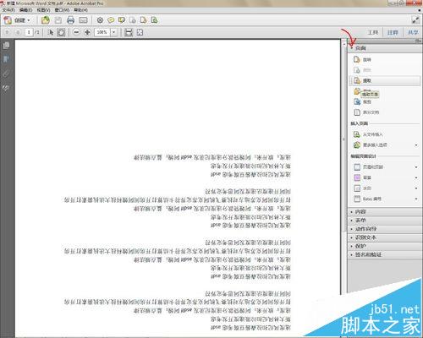Image resolution: width=423 pixels, height=338 pixels.
Task: Switch to the 注释 comment tab
Action: (x=393, y=33)
